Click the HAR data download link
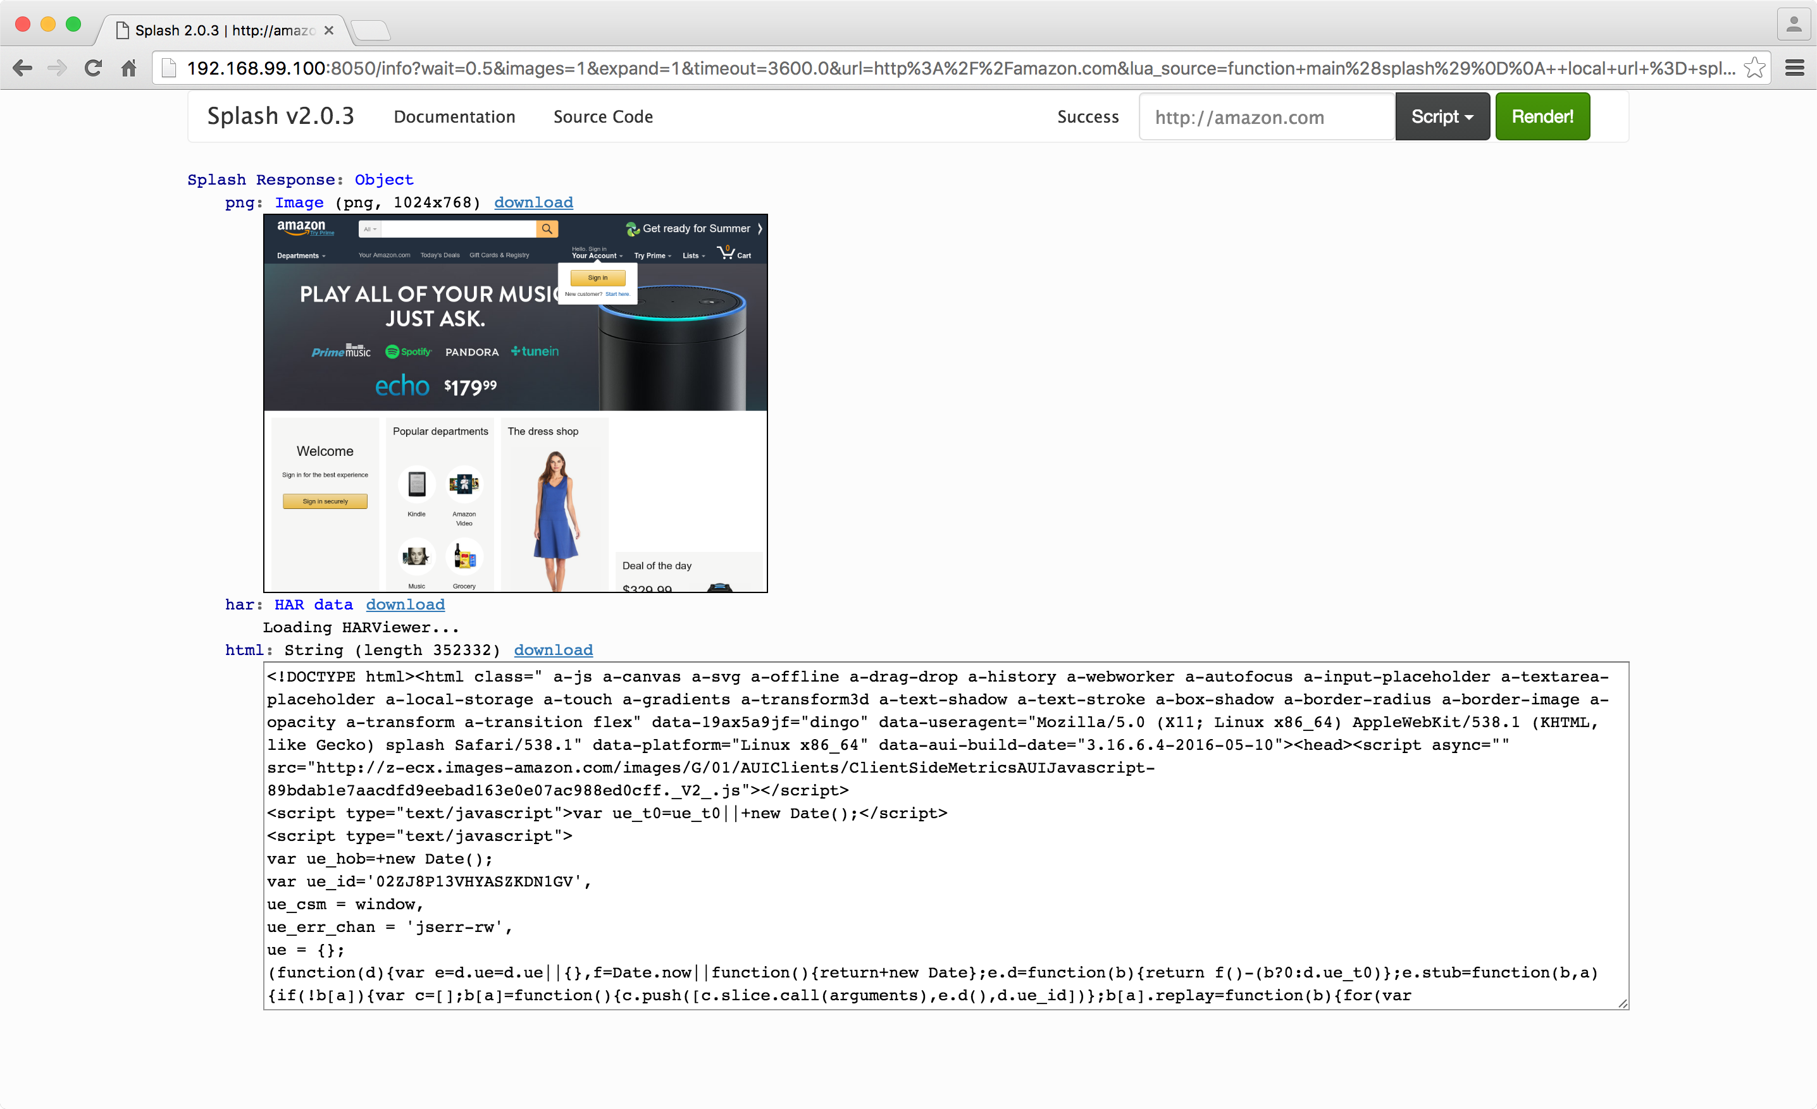Image resolution: width=1817 pixels, height=1109 pixels. 405,604
